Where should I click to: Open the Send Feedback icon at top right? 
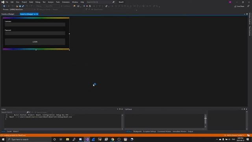pos(248,6)
